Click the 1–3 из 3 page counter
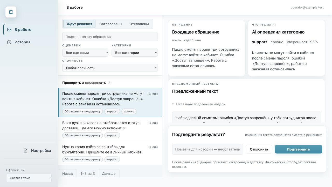 [88, 173]
